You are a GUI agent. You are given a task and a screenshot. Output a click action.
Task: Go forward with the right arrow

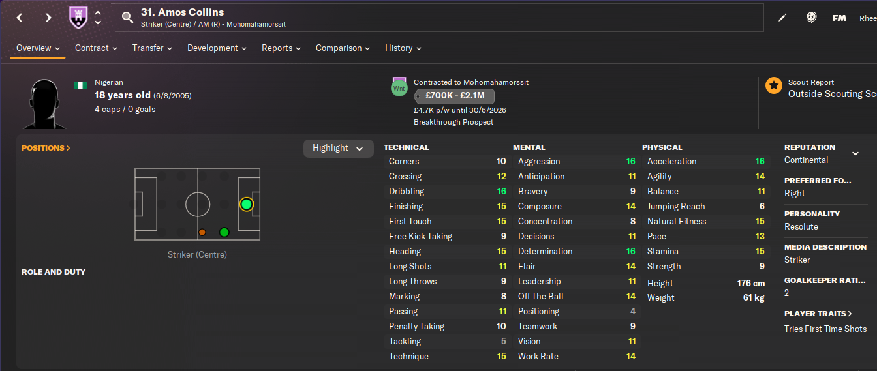pos(48,18)
